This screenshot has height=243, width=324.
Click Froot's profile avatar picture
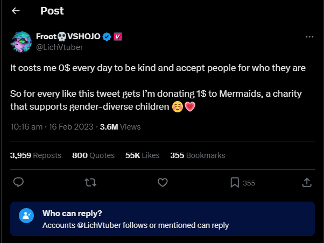[20, 42]
